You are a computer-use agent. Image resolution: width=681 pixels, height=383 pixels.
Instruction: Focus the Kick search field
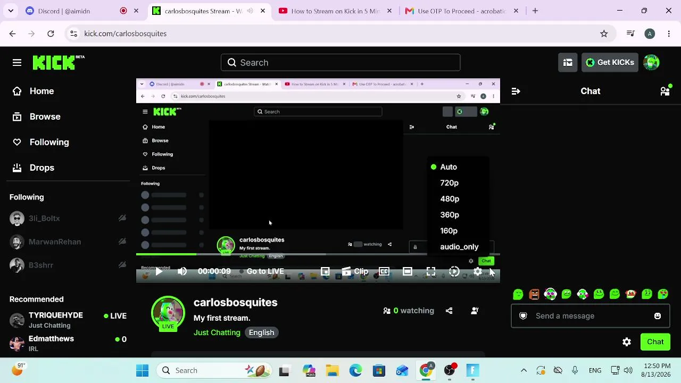(340, 63)
